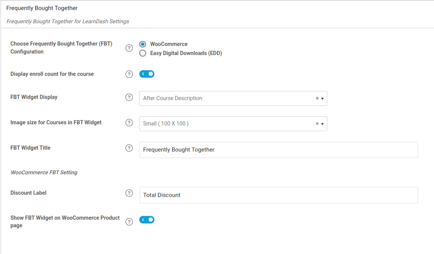Clear the After Course Description selection
The image size is (434, 254).
316,98
